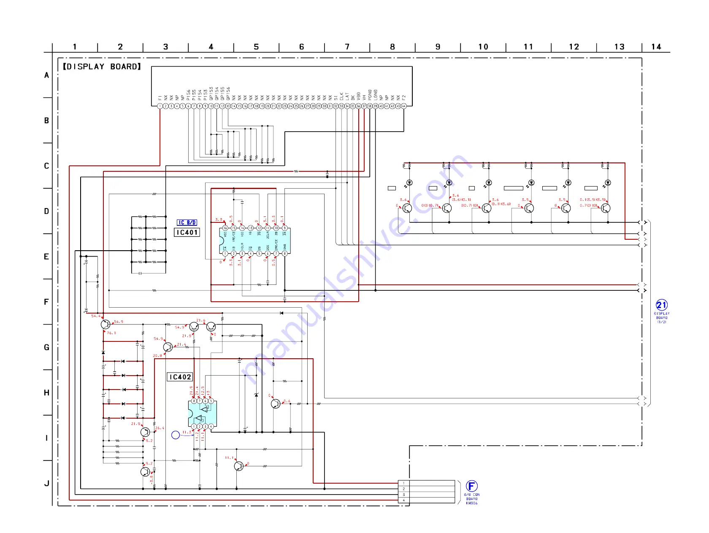Click the DISPLAY BOARD title label

102,67
